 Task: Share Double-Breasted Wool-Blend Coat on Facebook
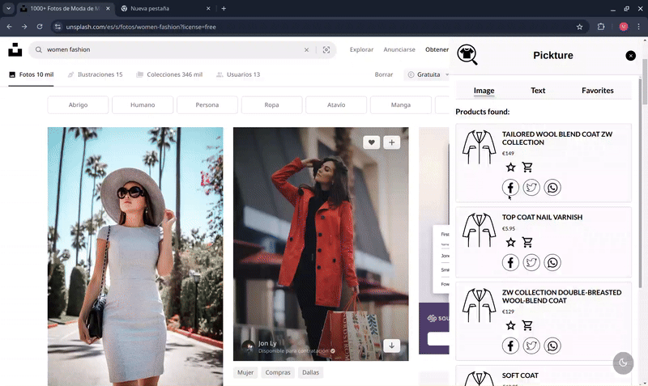511,346
